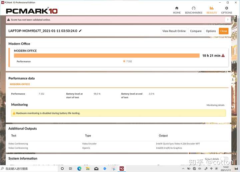This screenshot has width=240, height=172.
Task: Click the Windows search box in taskbar
Action: click(29, 168)
